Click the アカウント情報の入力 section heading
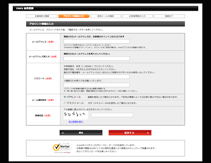Image resolution: width=211 pixels, height=163 pixels. click(x=41, y=24)
